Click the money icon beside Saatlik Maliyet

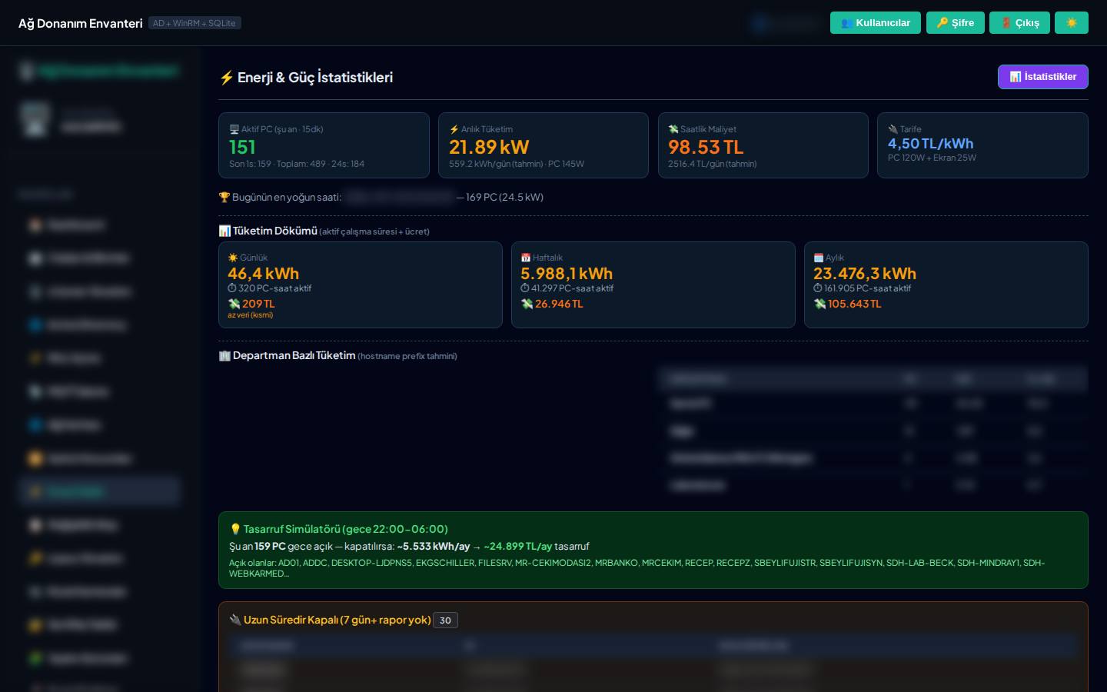pyautogui.click(x=673, y=129)
